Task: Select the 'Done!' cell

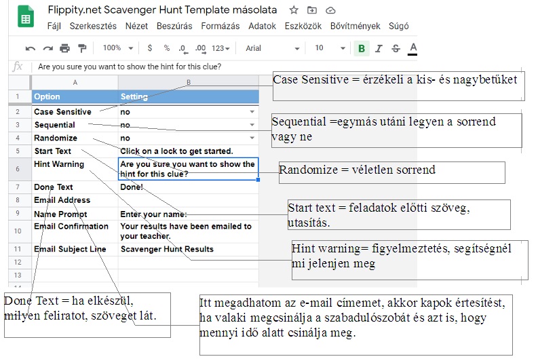Action: (x=189, y=187)
